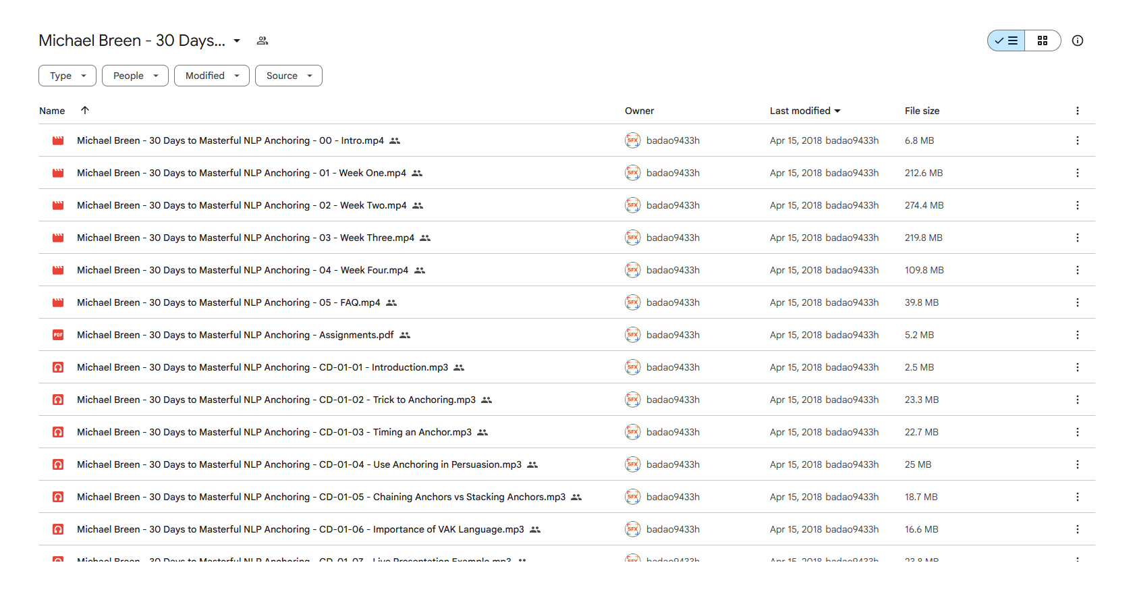
Task: Open the file 02 - Week Two.mp4
Action: coord(242,205)
